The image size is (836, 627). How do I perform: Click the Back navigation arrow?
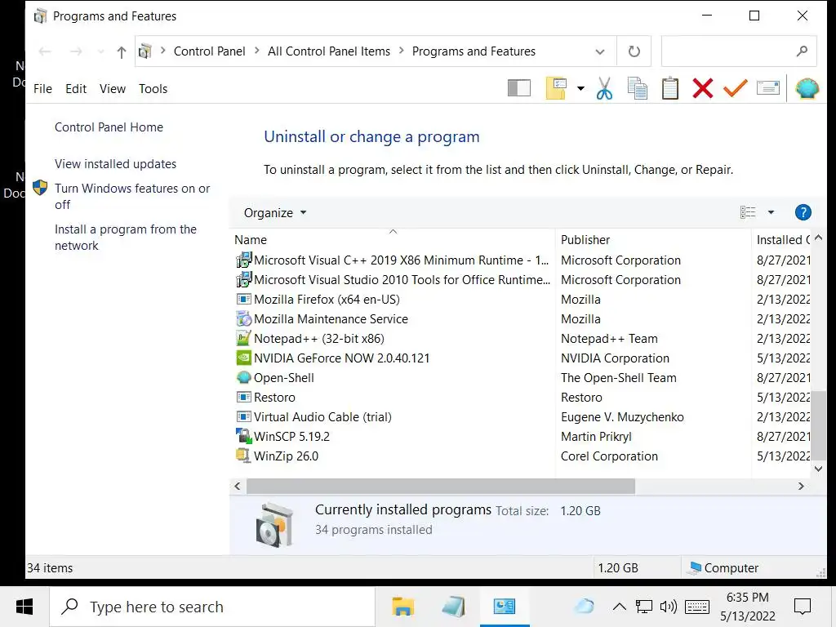coord(45,51)
